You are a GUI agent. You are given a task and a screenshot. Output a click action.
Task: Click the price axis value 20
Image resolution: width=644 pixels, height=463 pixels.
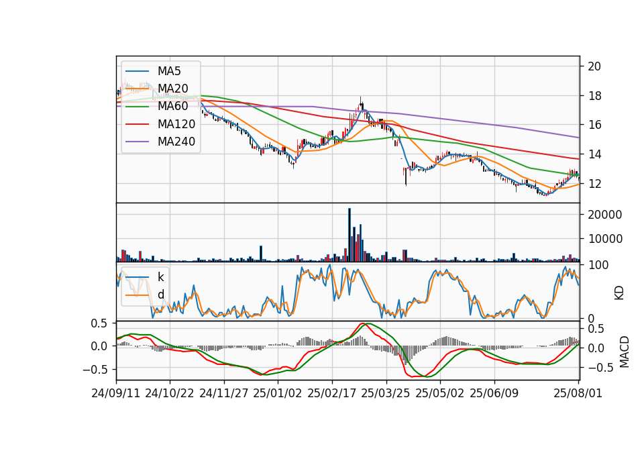coord(594,66)
